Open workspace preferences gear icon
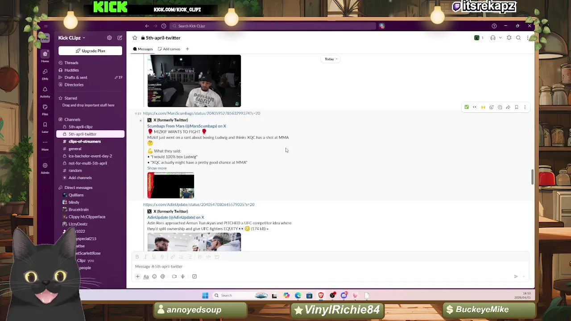571x321 pixels. pyautogui.click(x=109, y=38)
